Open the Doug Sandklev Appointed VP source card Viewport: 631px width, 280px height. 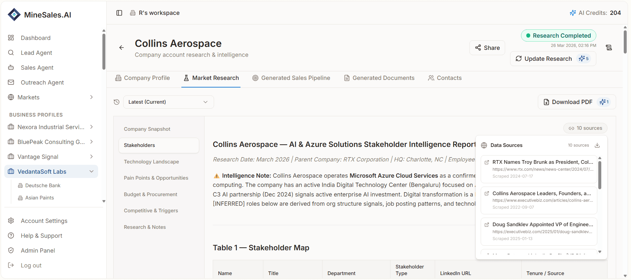coord(539,231)
